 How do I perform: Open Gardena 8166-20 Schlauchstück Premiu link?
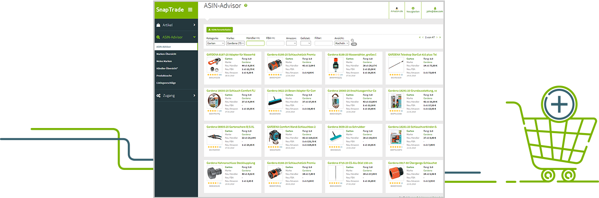(291, 54)
